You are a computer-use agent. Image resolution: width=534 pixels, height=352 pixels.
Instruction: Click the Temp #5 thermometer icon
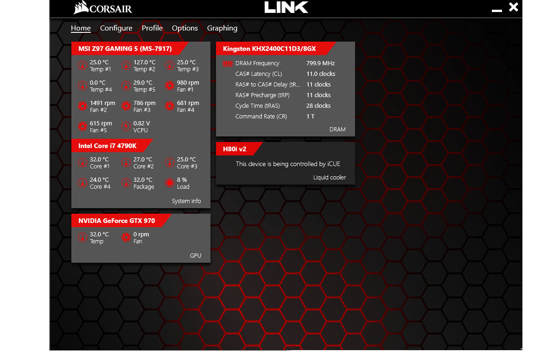(126, 86)
